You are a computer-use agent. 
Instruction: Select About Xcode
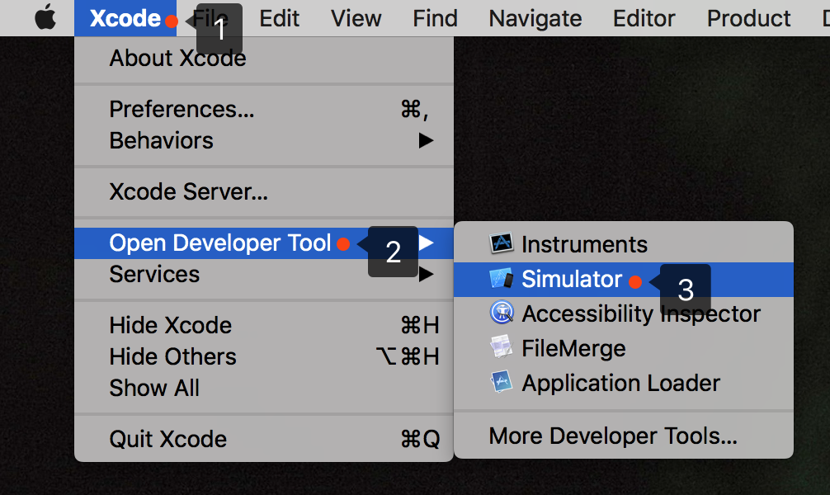177,59
